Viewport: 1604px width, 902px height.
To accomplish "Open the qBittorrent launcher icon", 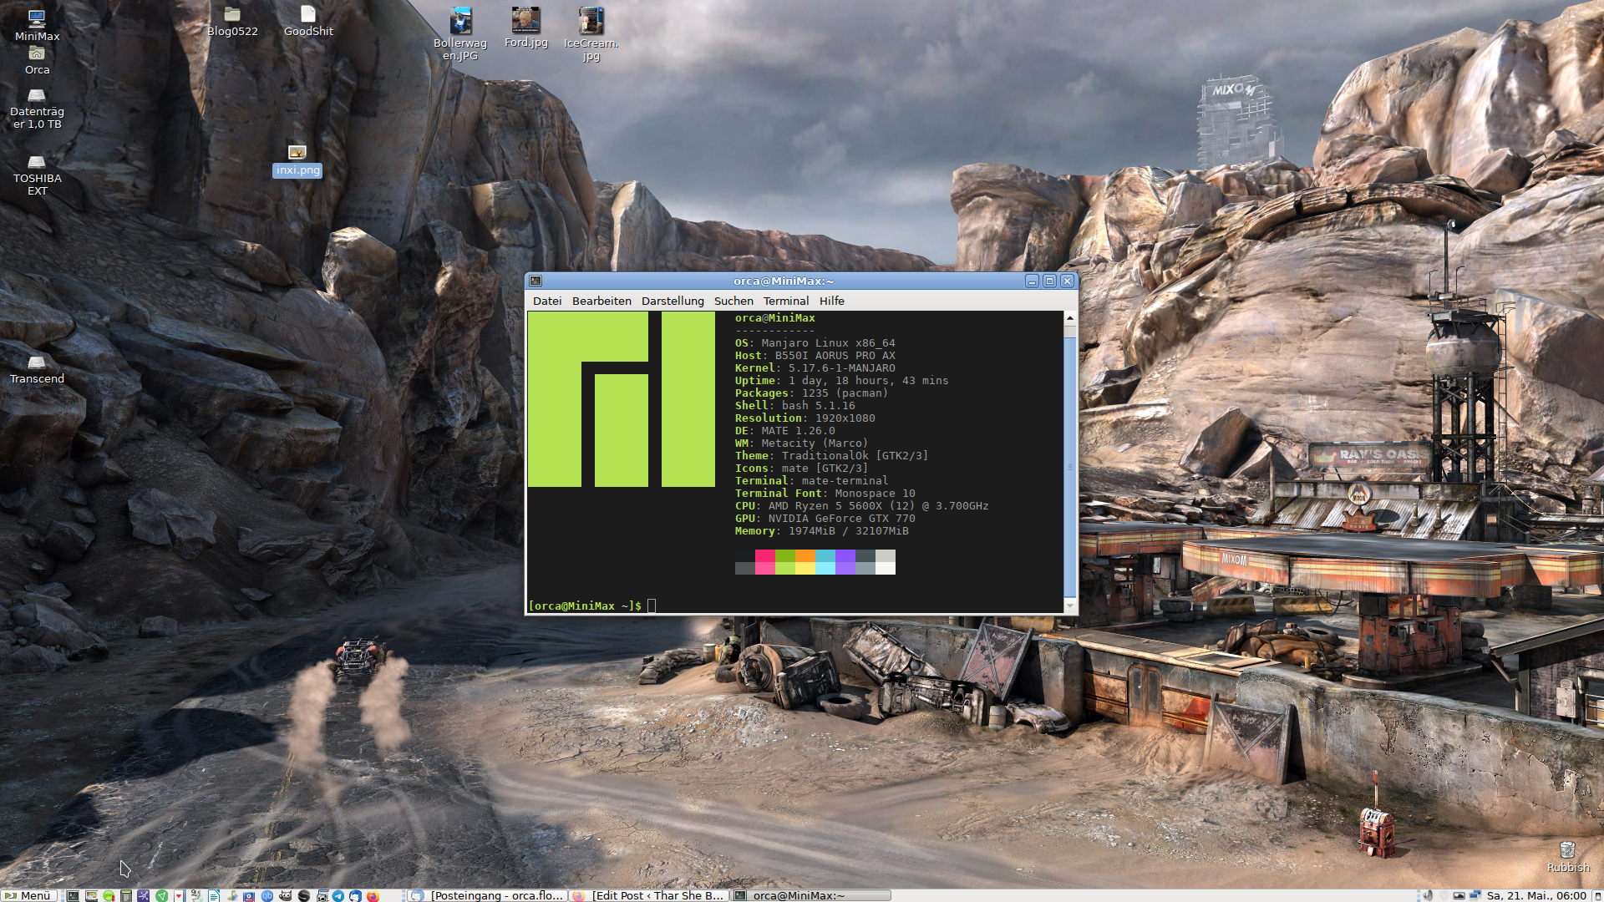I will pos(267,895).
